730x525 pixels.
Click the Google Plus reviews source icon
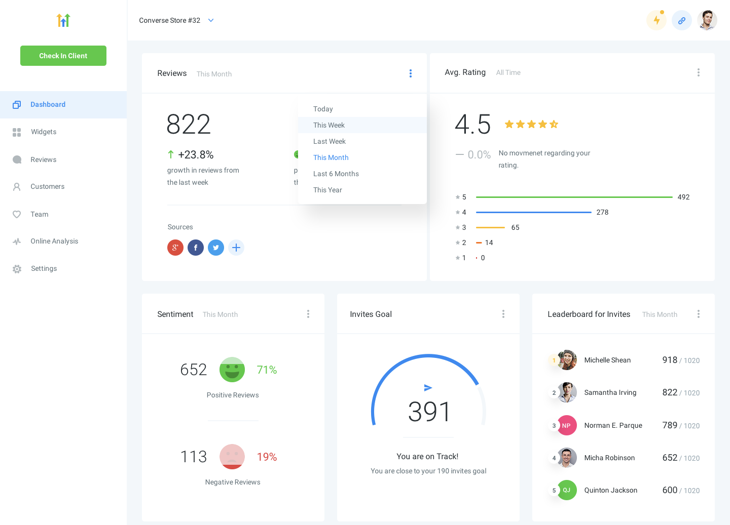(175, 248)
